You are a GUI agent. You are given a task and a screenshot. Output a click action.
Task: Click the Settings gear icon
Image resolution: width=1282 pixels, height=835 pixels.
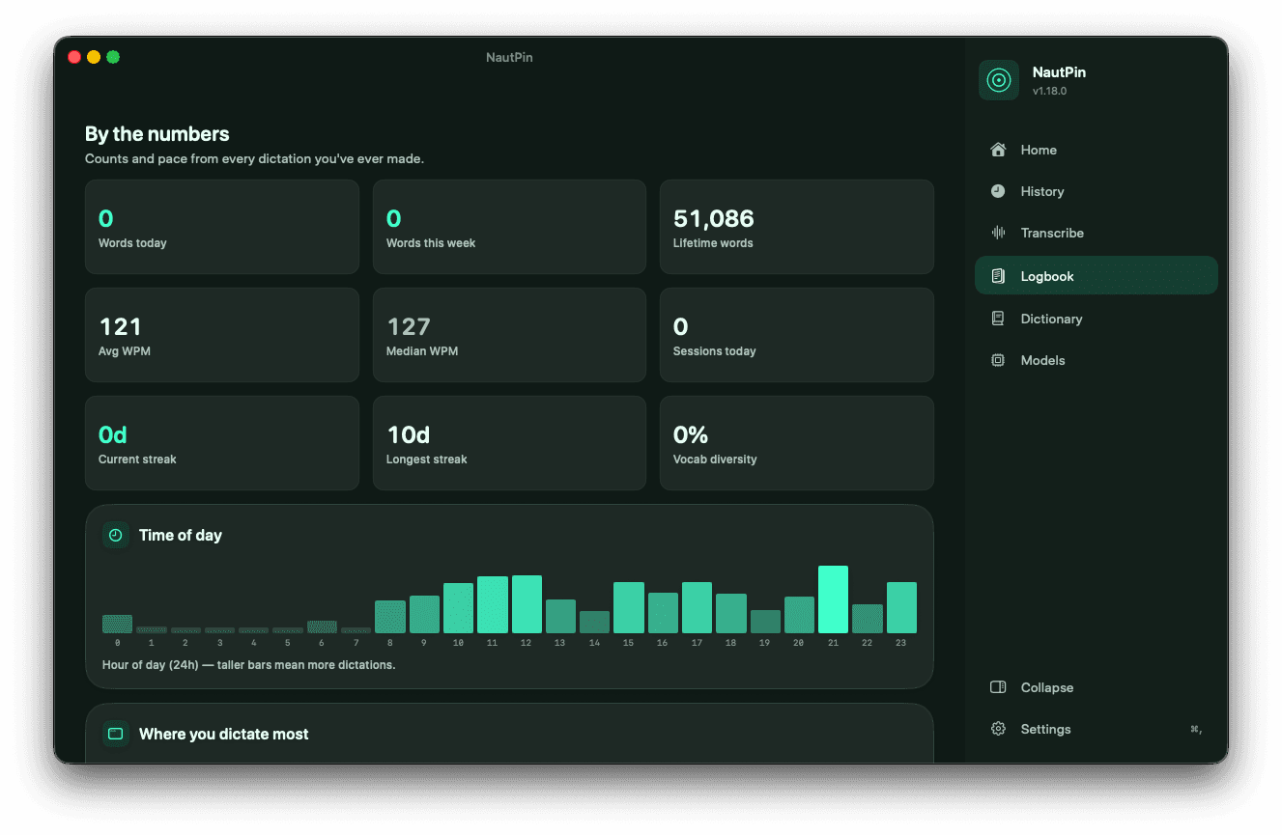click(x=998, y=729)
